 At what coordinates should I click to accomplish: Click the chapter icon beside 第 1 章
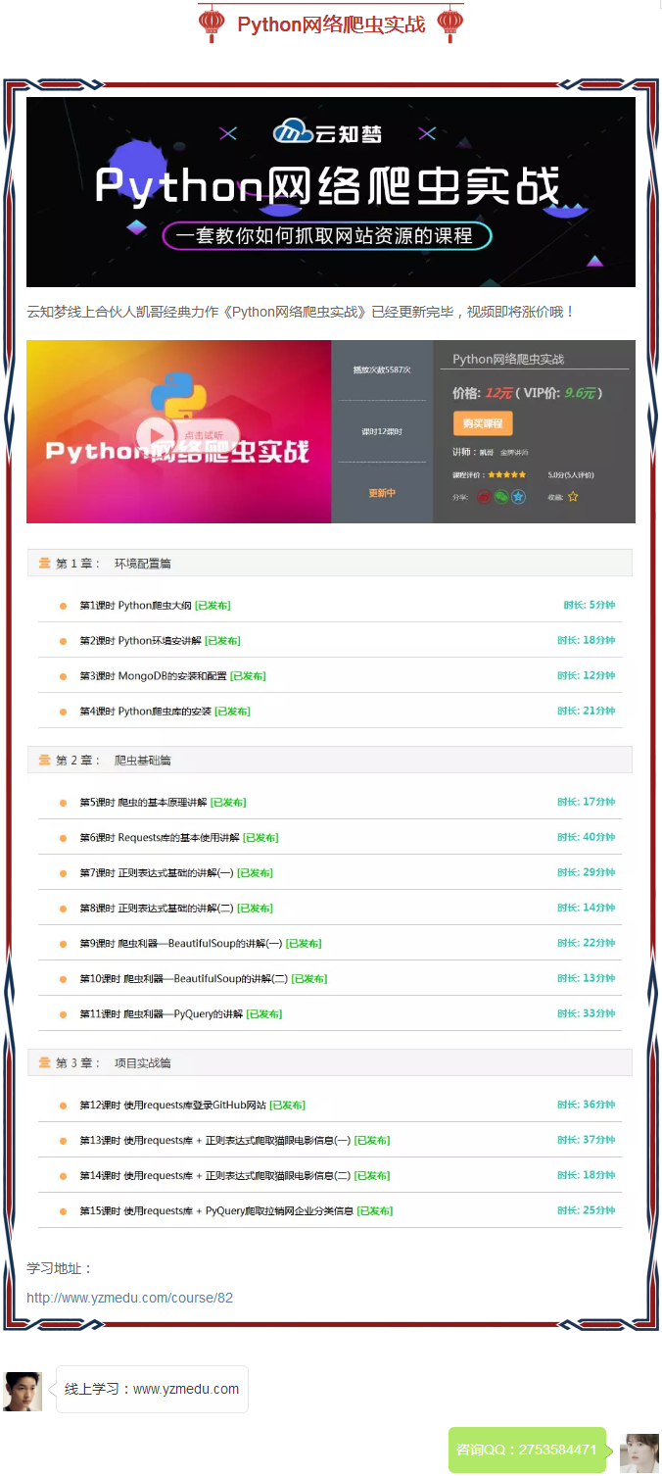[44, 564]
